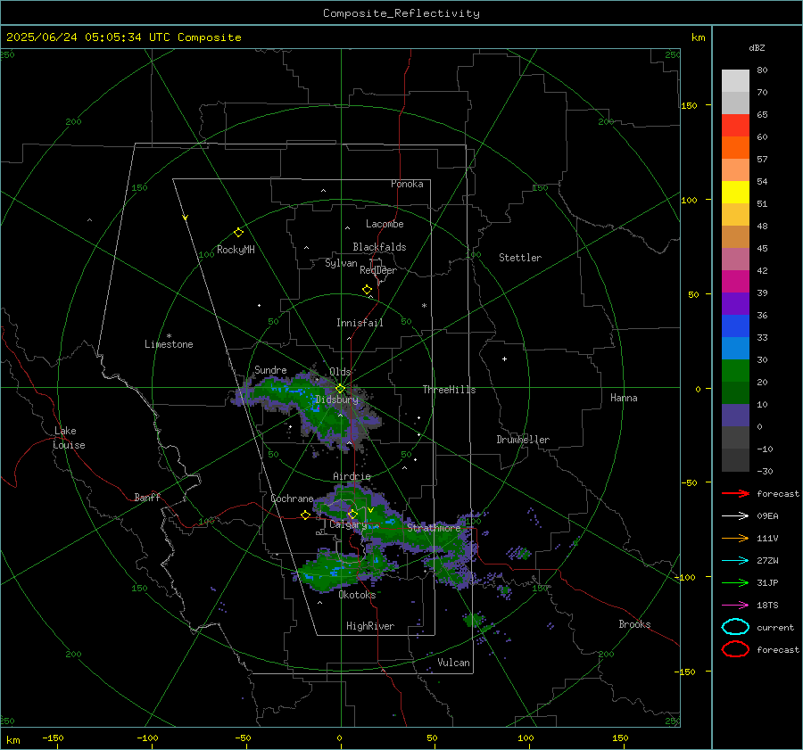
Task: Select the blue 33 dBZ color swatch
Action: (x=735, y=326)
